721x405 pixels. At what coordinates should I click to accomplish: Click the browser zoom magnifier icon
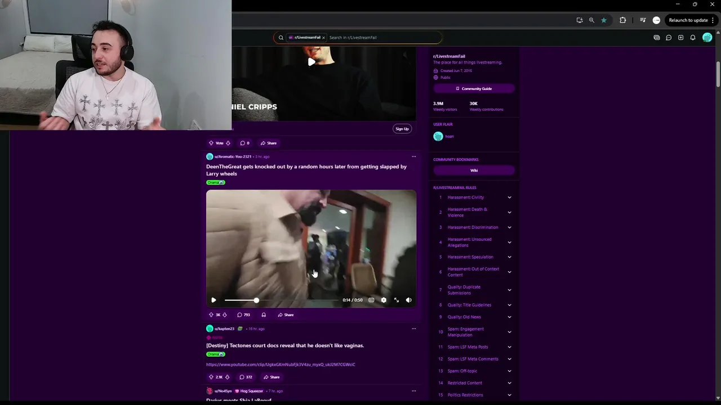click(591, 20)
